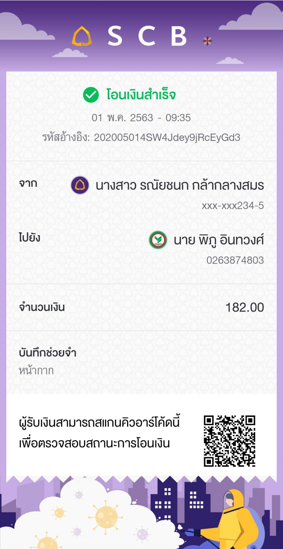Click the บันทึกช่วยจำ memo label

point(47,353)
